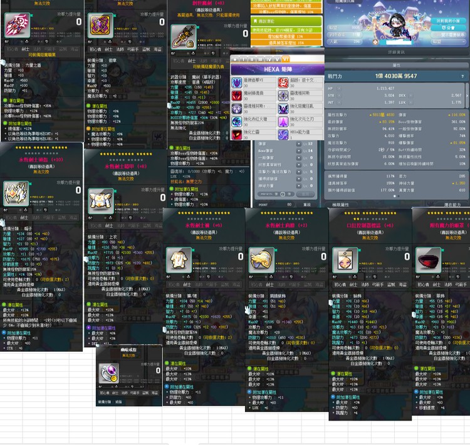Image resolution: width=470 pixels, height=445 pixels.
Task: Select the first page dot under stats
Action: click(x=394, y=196)
